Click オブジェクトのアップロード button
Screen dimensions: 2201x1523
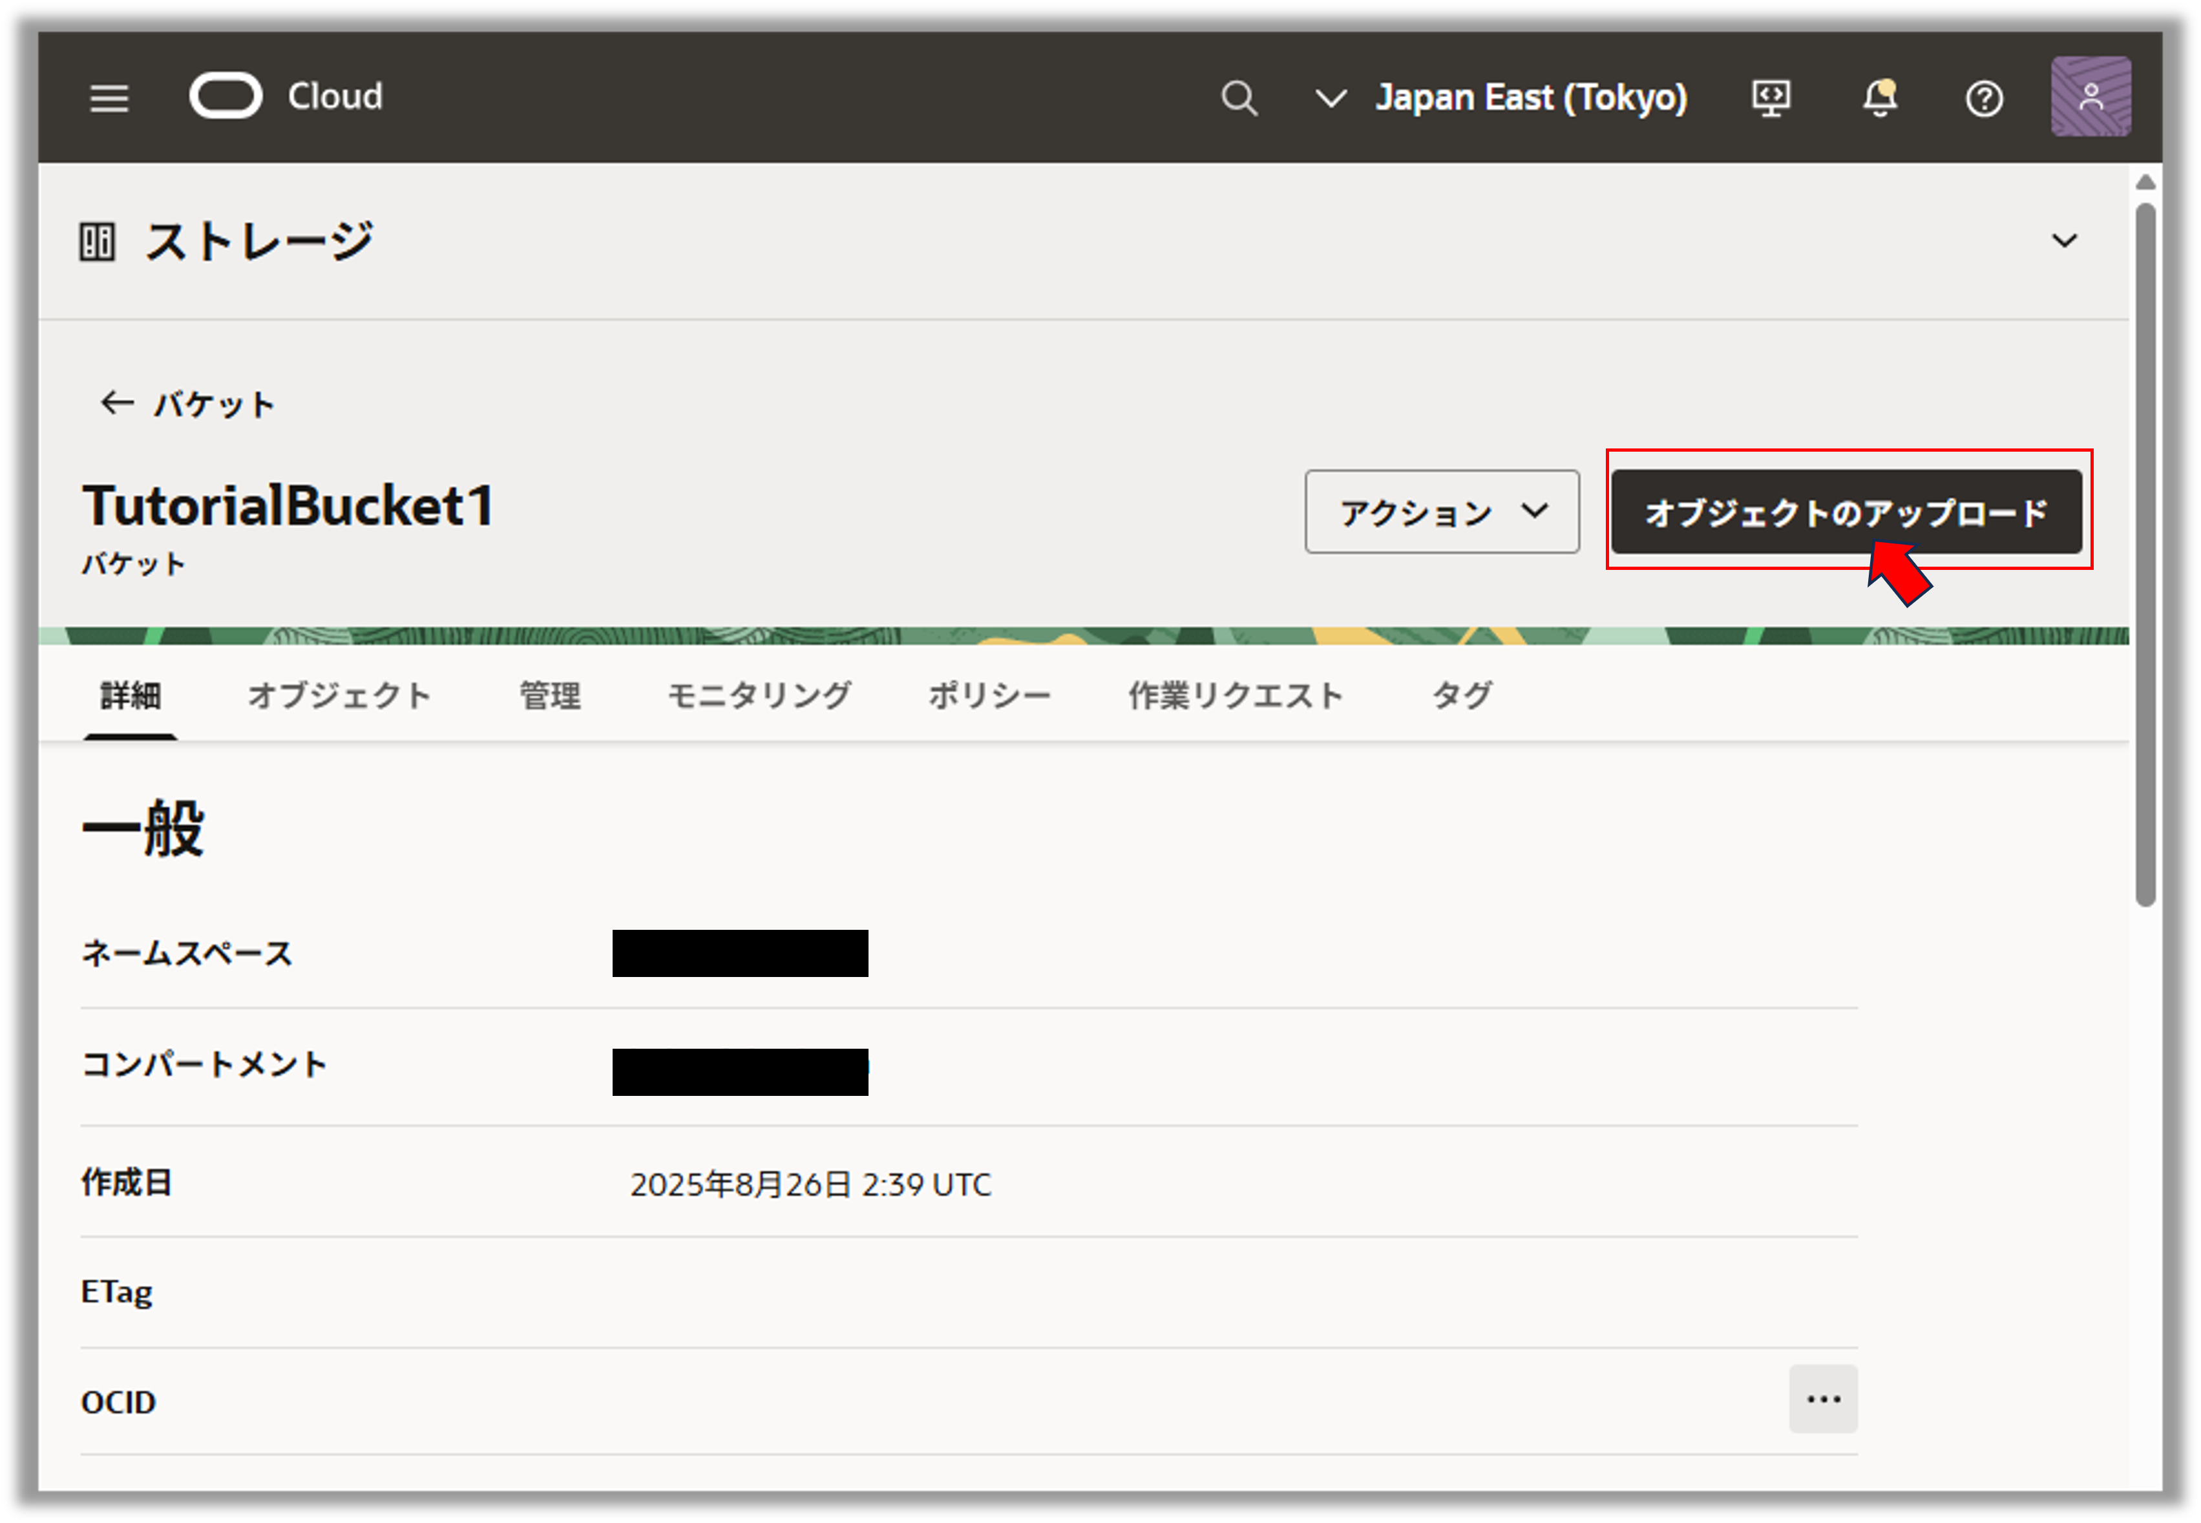pyautogui.click(x=1846, y=512)
